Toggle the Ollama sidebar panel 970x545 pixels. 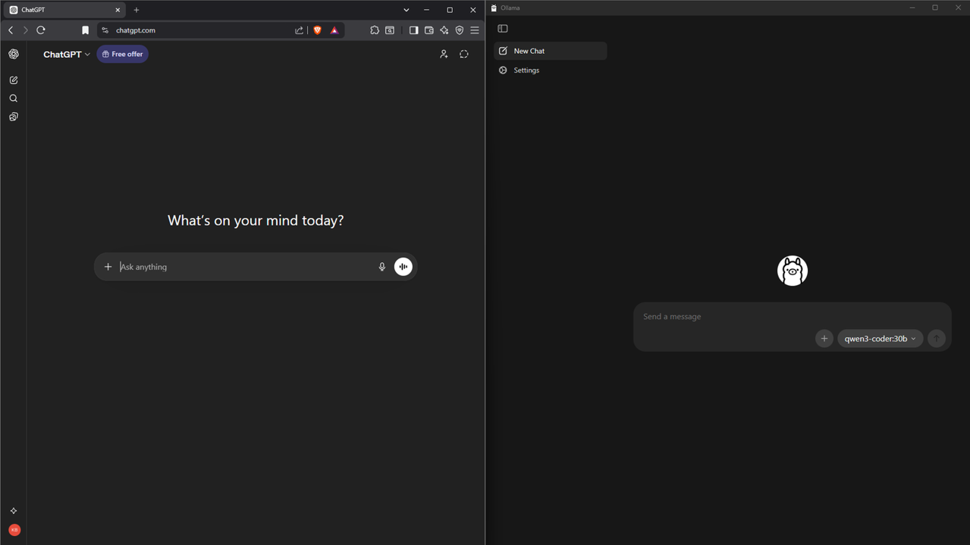click(503, 29)
